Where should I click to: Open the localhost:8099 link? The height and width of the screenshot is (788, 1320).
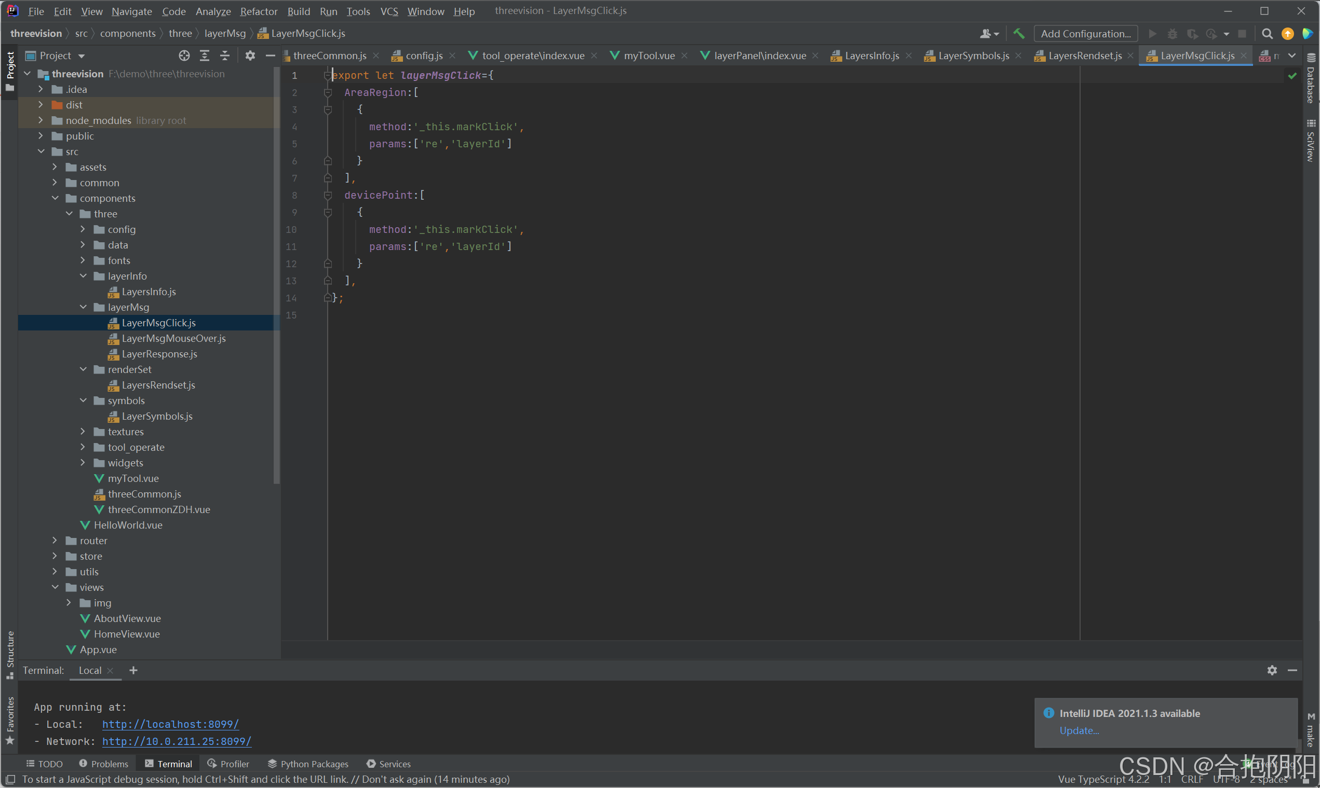click(x=170, y=724)
